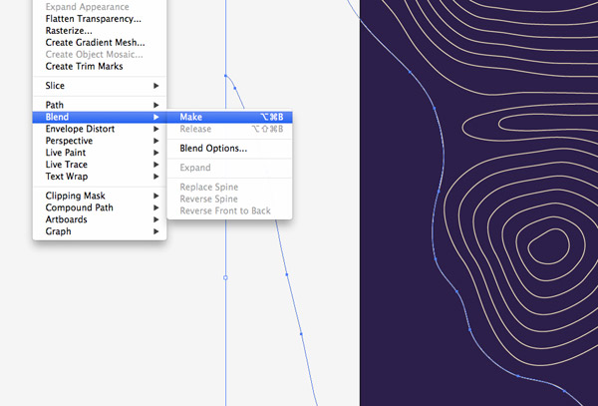Screen dimensions: 598x406
Task: Expand the Perspective submenu arrow
Action: click(155, 141)
